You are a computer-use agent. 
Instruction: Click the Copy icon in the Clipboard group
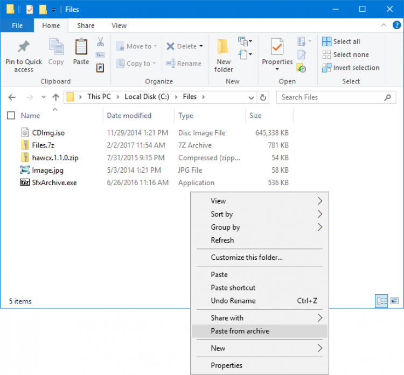pos(56,47)
